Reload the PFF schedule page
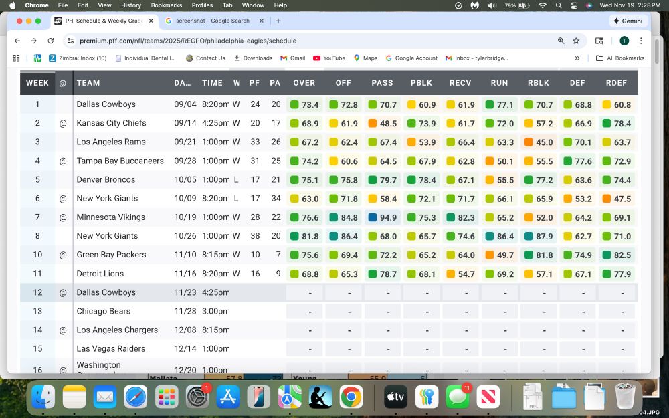This screenshot has width=669, height=418. click(50, 41)
